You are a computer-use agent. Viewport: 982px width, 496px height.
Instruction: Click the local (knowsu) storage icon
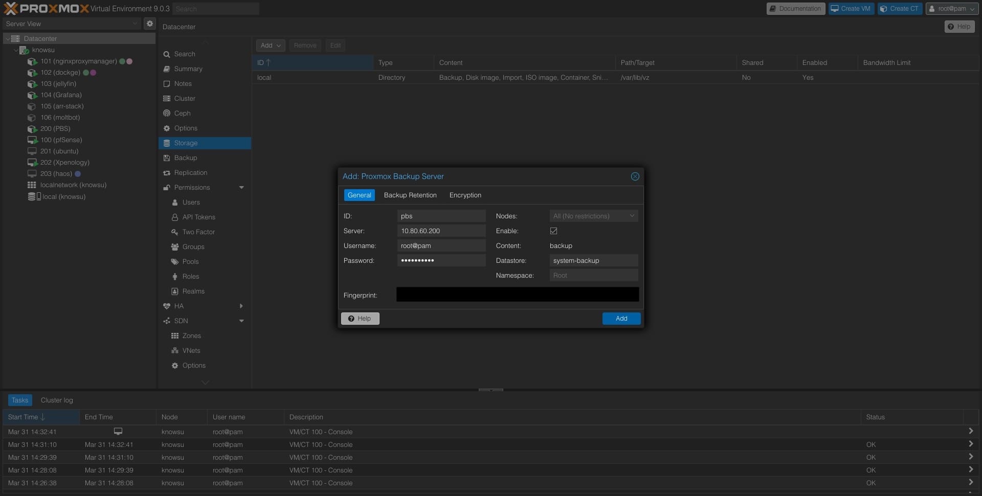[34, 197]
